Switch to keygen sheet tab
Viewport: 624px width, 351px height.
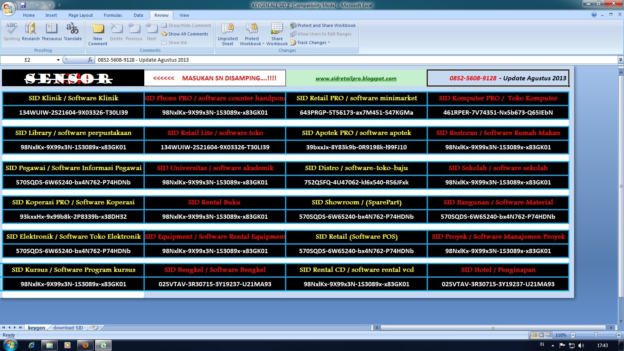coord(36,328)
